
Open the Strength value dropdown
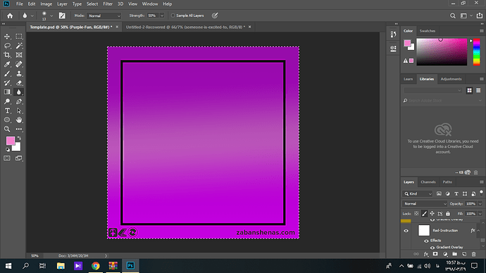pyautogui.click(x=162, y=16)
